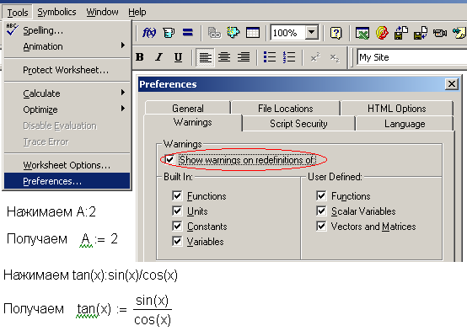This screenshot has width=467, height=331.
Task: Click the Insert Table icon
Action: [x=253, y=33]
